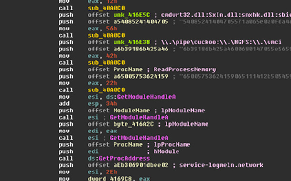Image resolution: width=291 pixels, height=181 pixels.
Task: Click the 2Eh value in mov esi
Action: pos(112,172)
